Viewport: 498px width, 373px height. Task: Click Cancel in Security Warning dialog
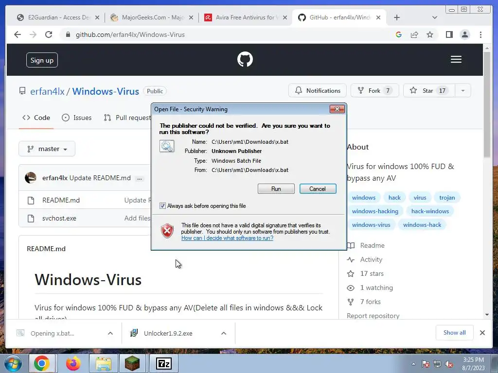pos(318,189)
